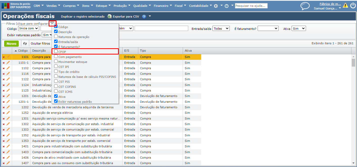Click the vertical scrollbar thumb of the list
The image size is (357, 167).
click(x=353, y=63)
